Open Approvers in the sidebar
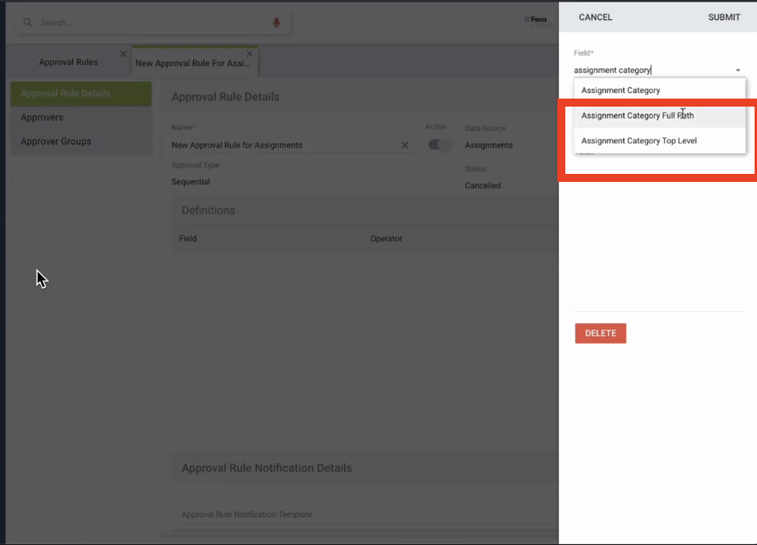The width and height of the screenshot is (757, 545). pos(42,118)
